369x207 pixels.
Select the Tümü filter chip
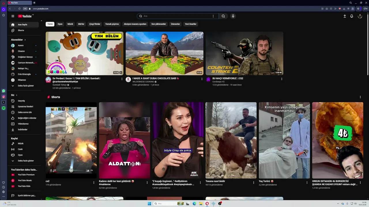tap(50, 24)
